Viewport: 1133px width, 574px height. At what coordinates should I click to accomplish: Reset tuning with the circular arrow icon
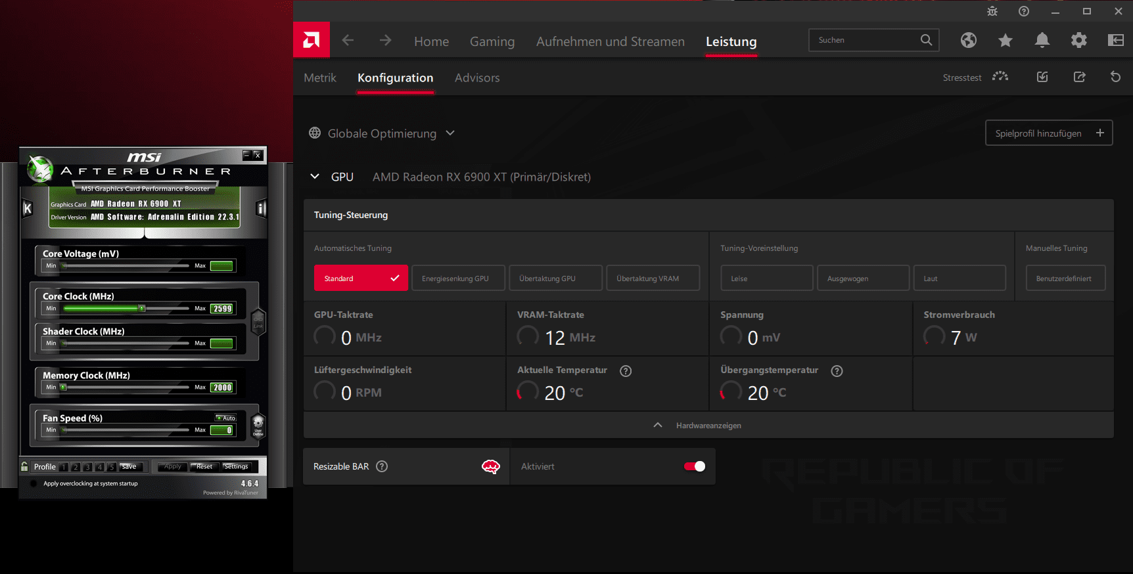[1115, 77]
